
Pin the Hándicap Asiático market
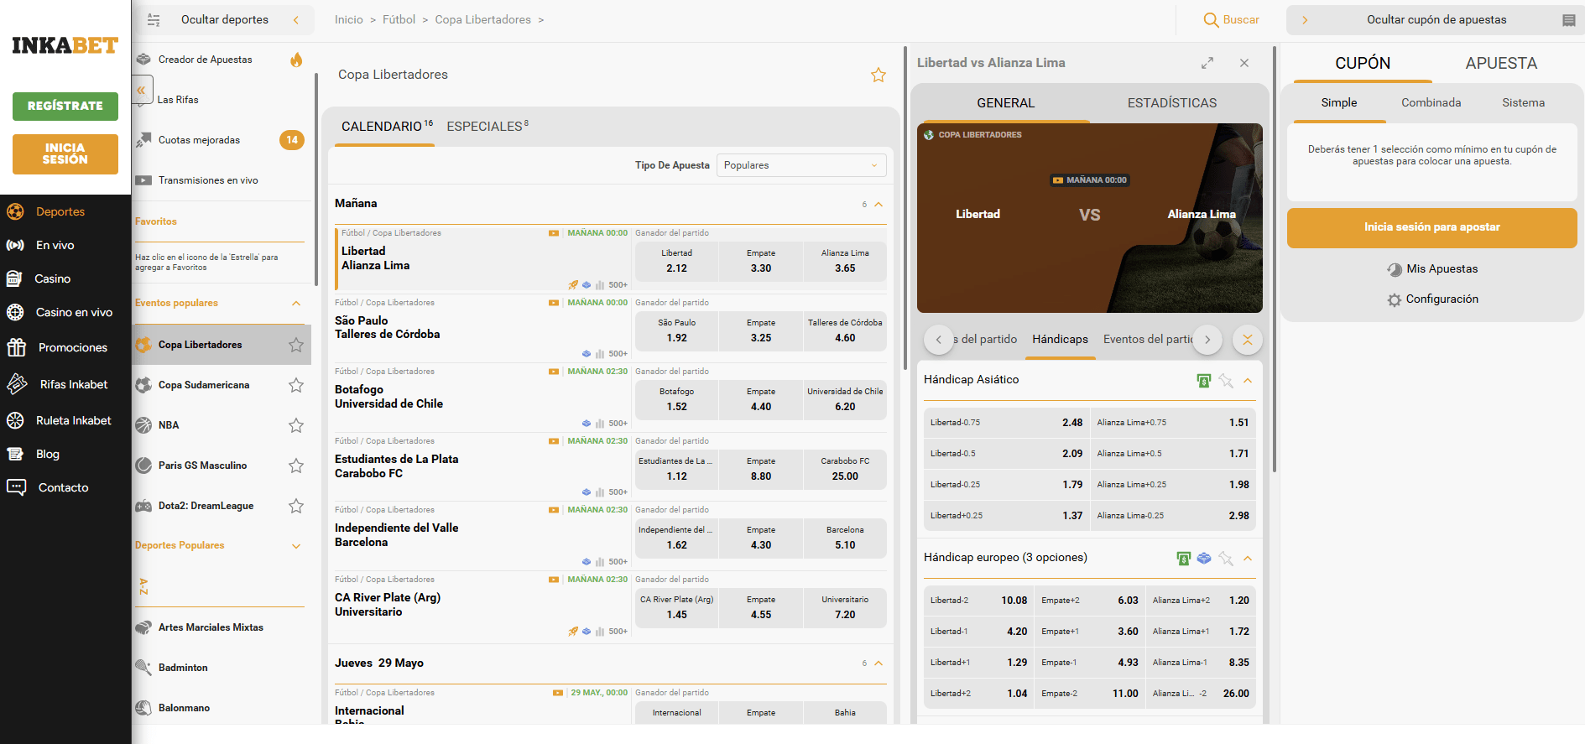point(1226,381)
